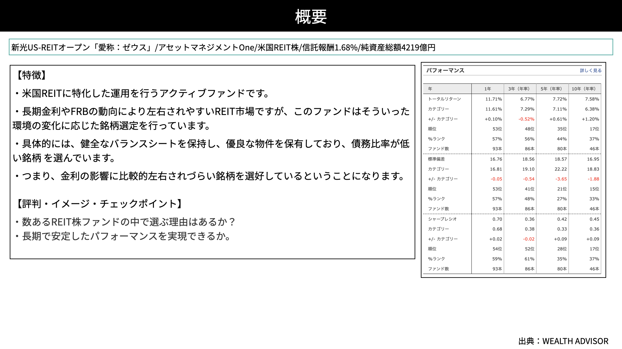Click the 【特徴】 heading

[x=31, y=75]
